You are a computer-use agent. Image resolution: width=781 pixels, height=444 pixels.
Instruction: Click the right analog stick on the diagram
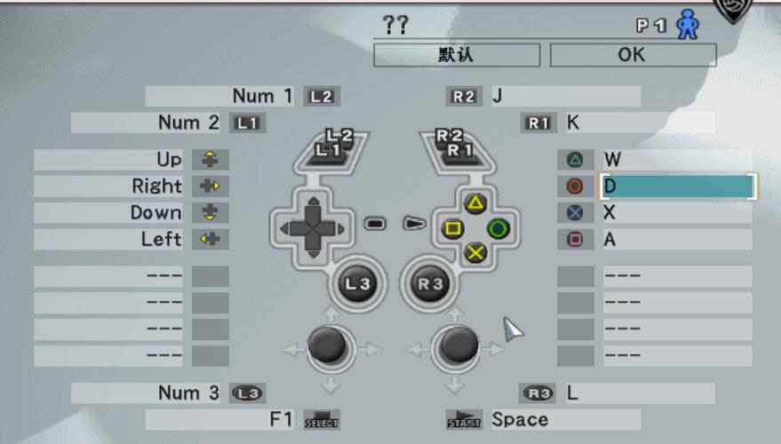pyautogui.click(x=458, y=345)
